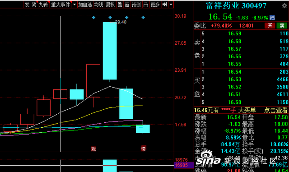The height and width of the screenshot is (172, 289).
Task: Click the 涨 marker below the candles
Action: (93, 149)
